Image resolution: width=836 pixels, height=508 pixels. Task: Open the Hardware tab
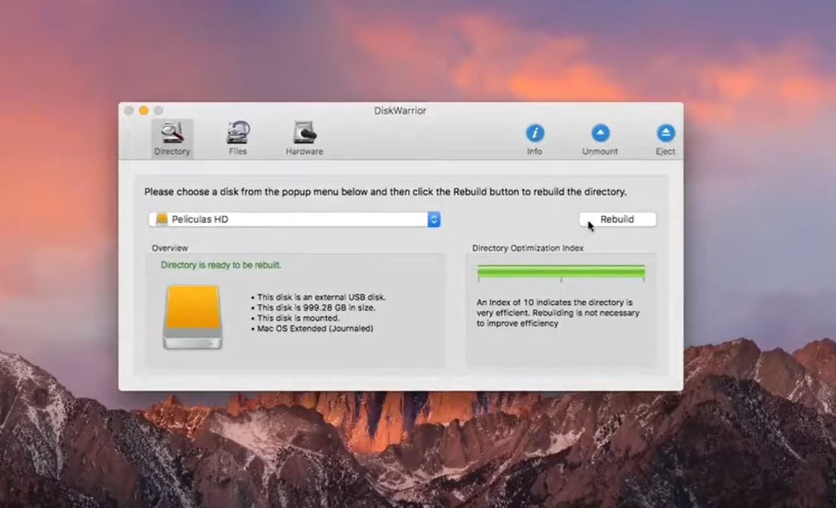pos(304,138)
